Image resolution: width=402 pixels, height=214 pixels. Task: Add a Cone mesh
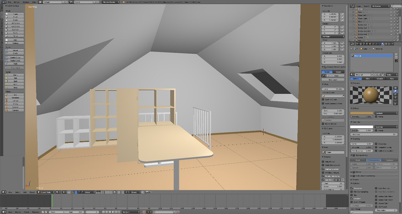click(14, 33)
